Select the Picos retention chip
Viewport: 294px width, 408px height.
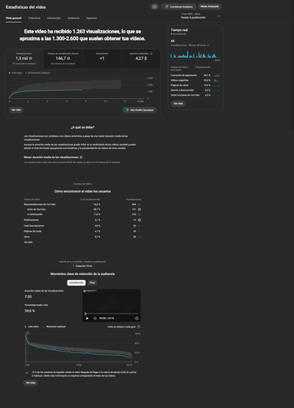92,282
